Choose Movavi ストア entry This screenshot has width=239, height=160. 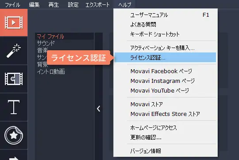pos(166,104)
